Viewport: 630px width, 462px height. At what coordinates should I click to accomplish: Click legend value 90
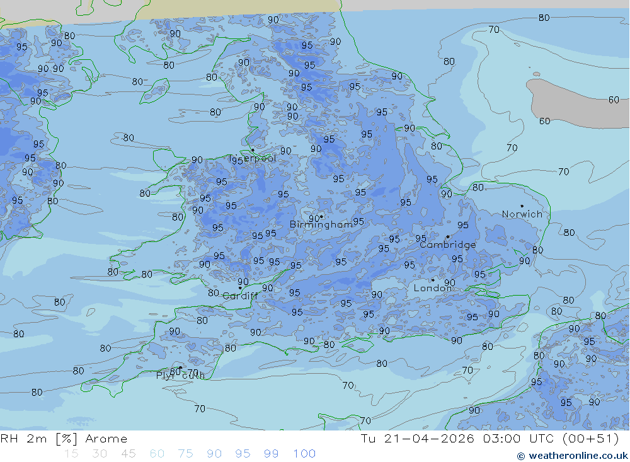click(214, 454)
